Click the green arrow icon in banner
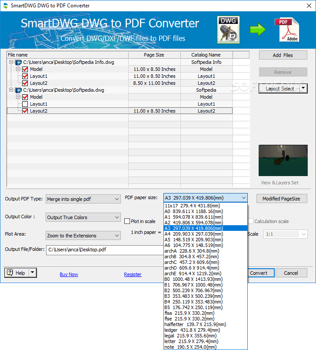The height and width of the screenshot is (350, 316). pyautogui.click(x=258, y=30)
